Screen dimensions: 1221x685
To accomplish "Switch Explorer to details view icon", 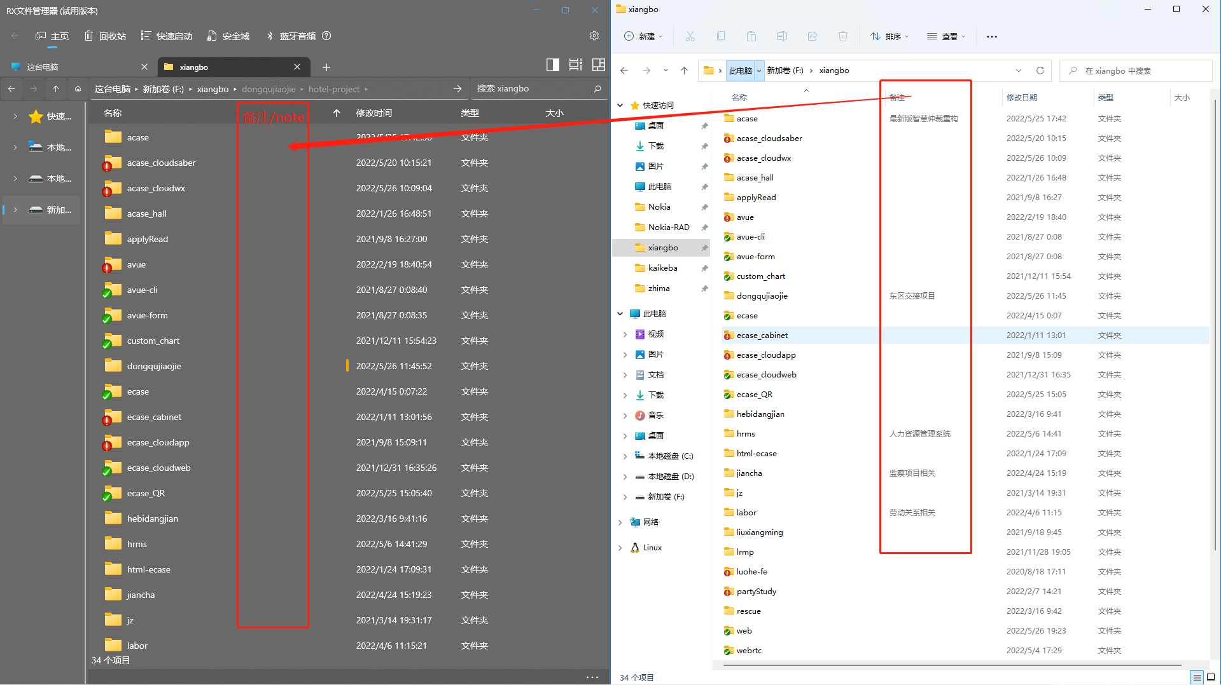I will coord(1197,677).
